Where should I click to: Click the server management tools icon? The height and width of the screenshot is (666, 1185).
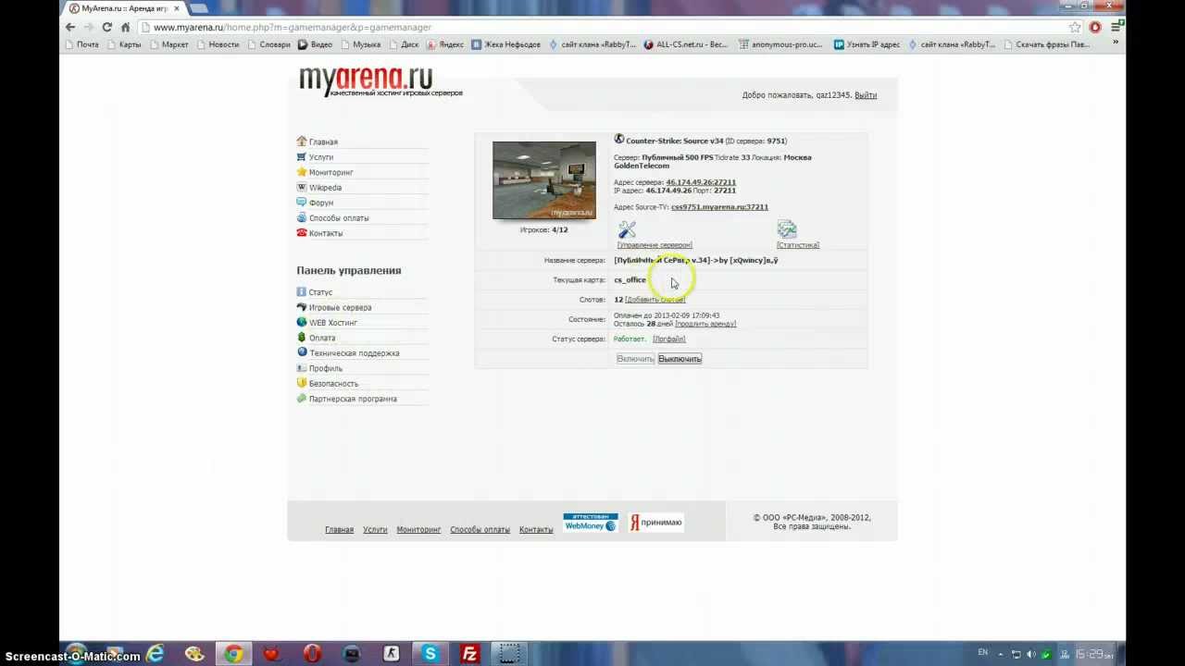(x=628, y=229)
